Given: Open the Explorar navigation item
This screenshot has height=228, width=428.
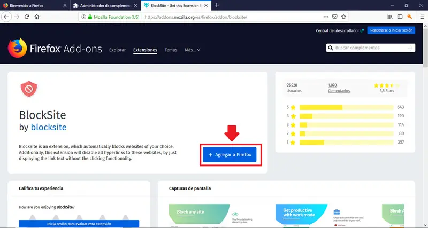Looking at the screenshot, I should [x=117, y=50].
